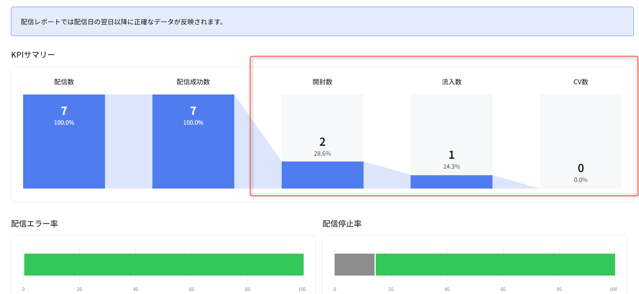Click the CV数 value 0

coord(581,168)
